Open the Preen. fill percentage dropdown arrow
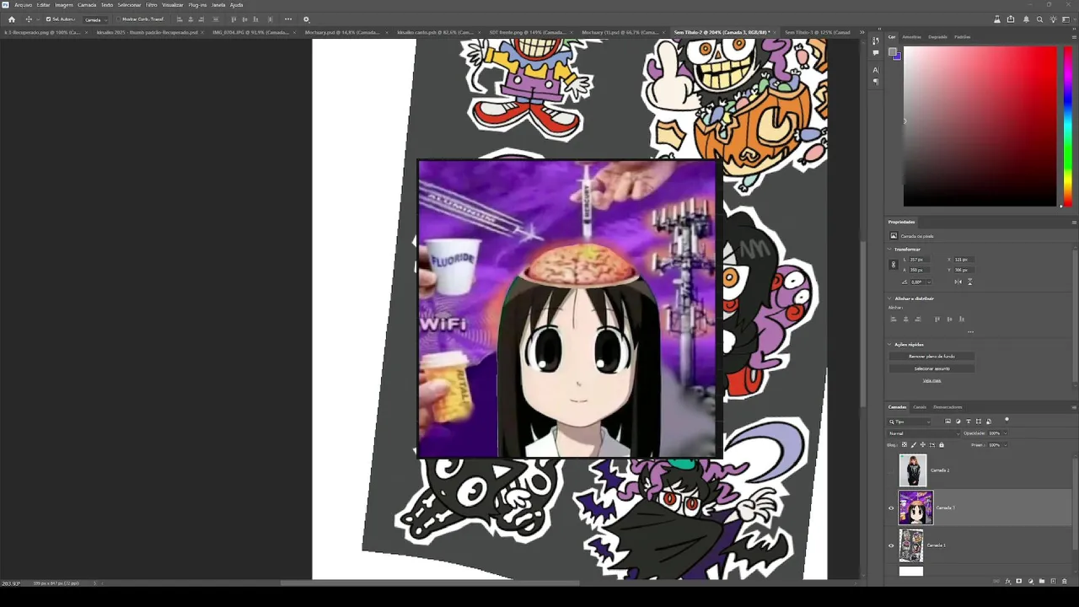The width and height of the screenshot is (1079, 607). point(1005,444)
